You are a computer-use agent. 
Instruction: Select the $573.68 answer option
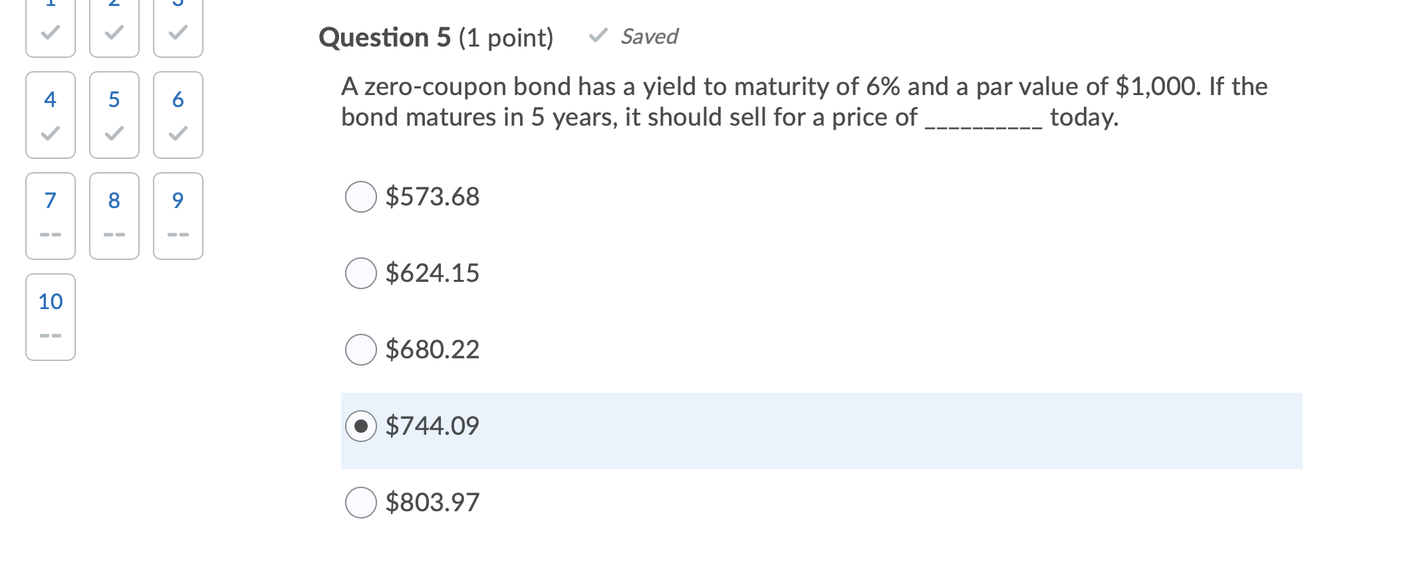coord(360,196)
